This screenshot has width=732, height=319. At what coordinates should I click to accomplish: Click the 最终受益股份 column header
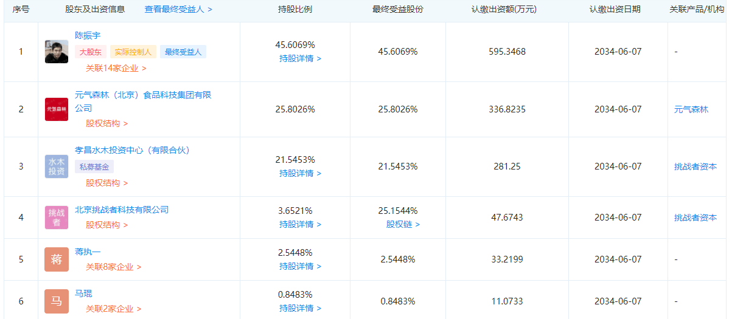click(x=398, y=10)
